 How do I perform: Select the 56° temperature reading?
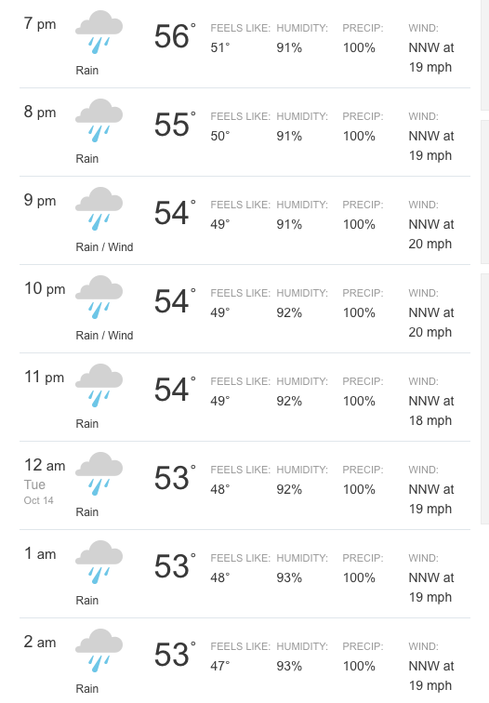175,36
